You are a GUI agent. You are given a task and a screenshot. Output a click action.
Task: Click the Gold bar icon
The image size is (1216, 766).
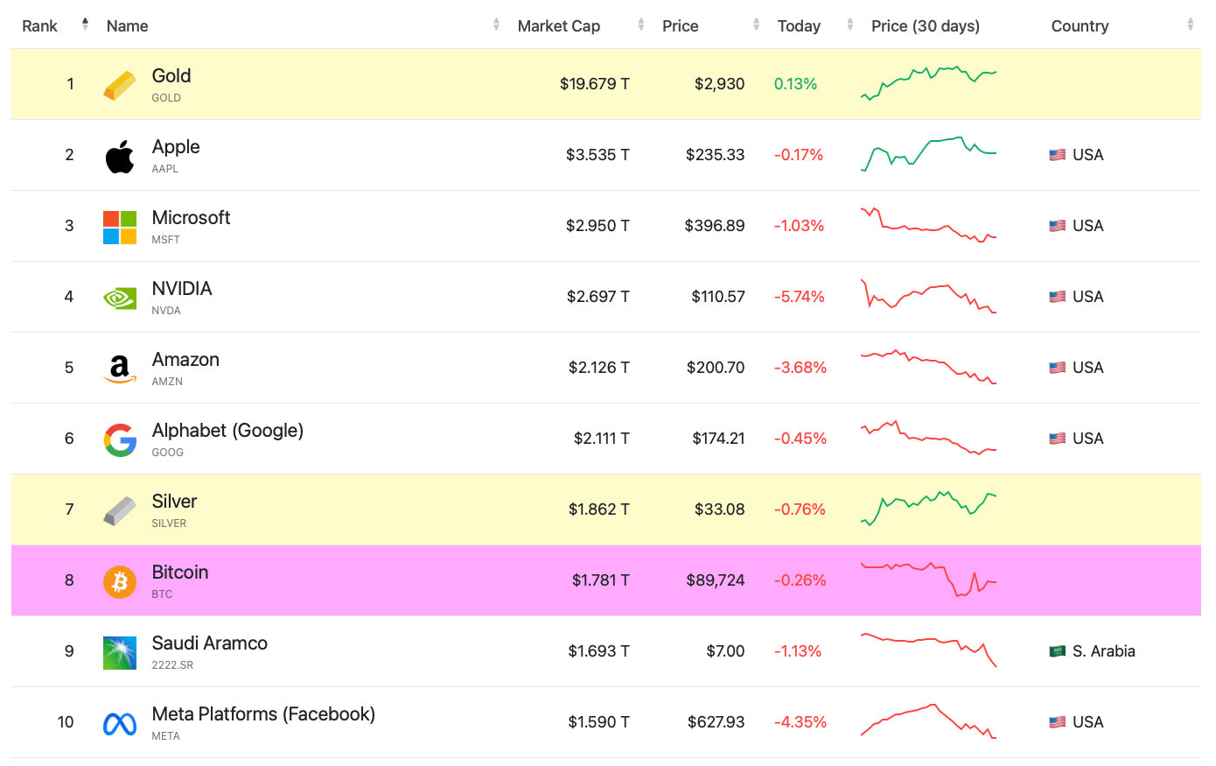[120, 85]
